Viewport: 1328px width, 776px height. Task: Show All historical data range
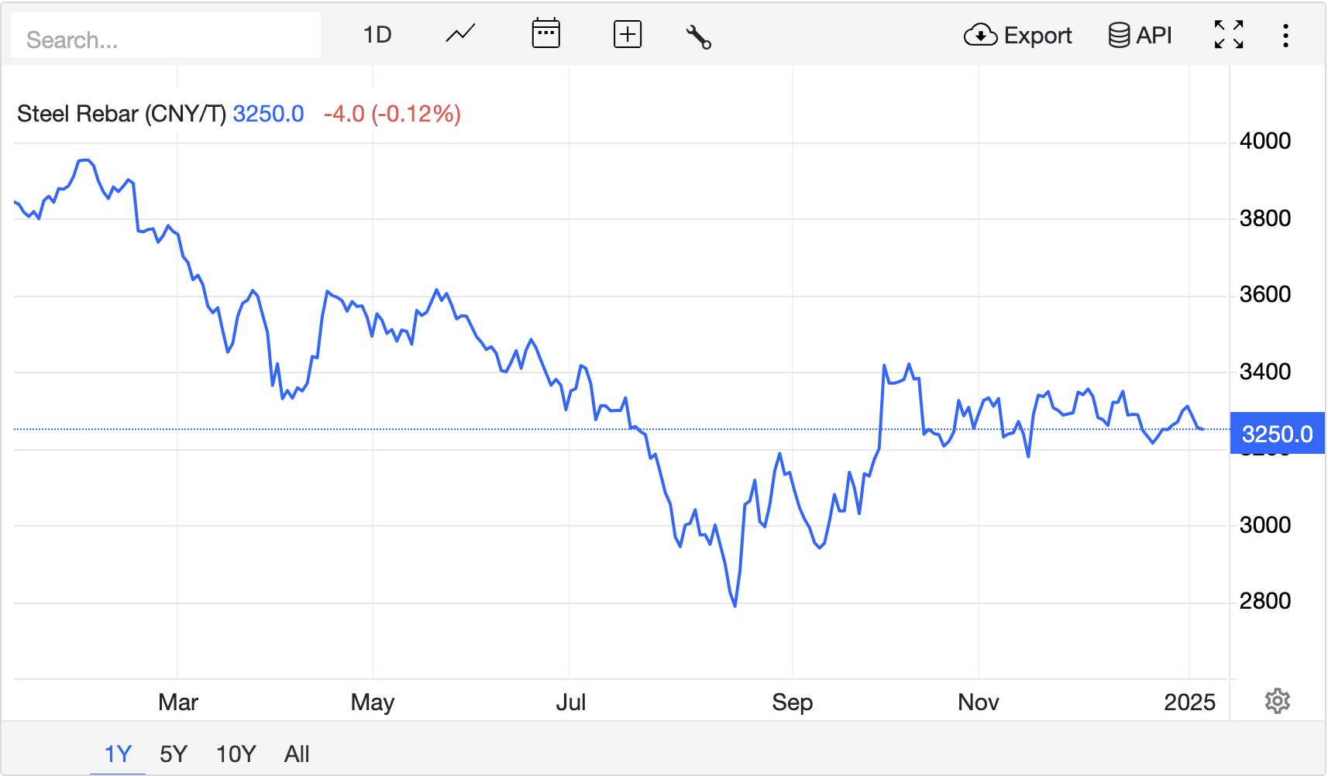coord(297,754)
